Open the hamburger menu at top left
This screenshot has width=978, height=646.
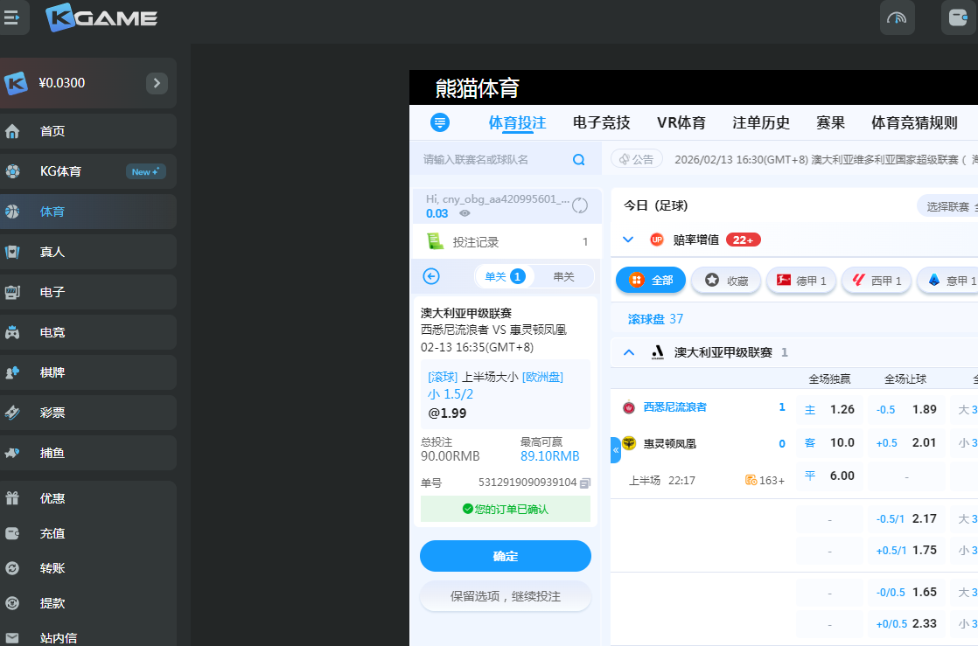pos(12,17)
